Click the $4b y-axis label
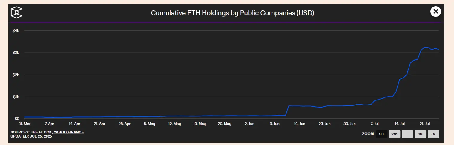 16,31
